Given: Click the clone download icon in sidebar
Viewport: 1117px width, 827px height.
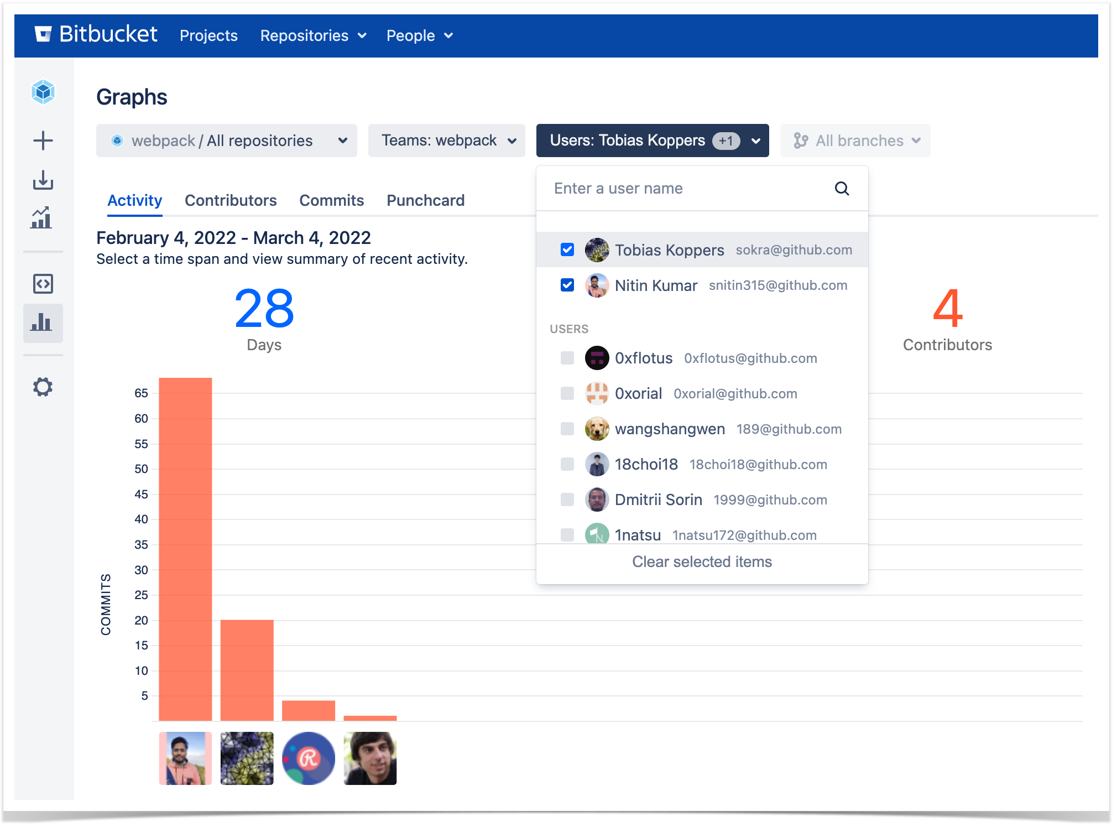Looking at the screenshot, I should tap(43, 180).
